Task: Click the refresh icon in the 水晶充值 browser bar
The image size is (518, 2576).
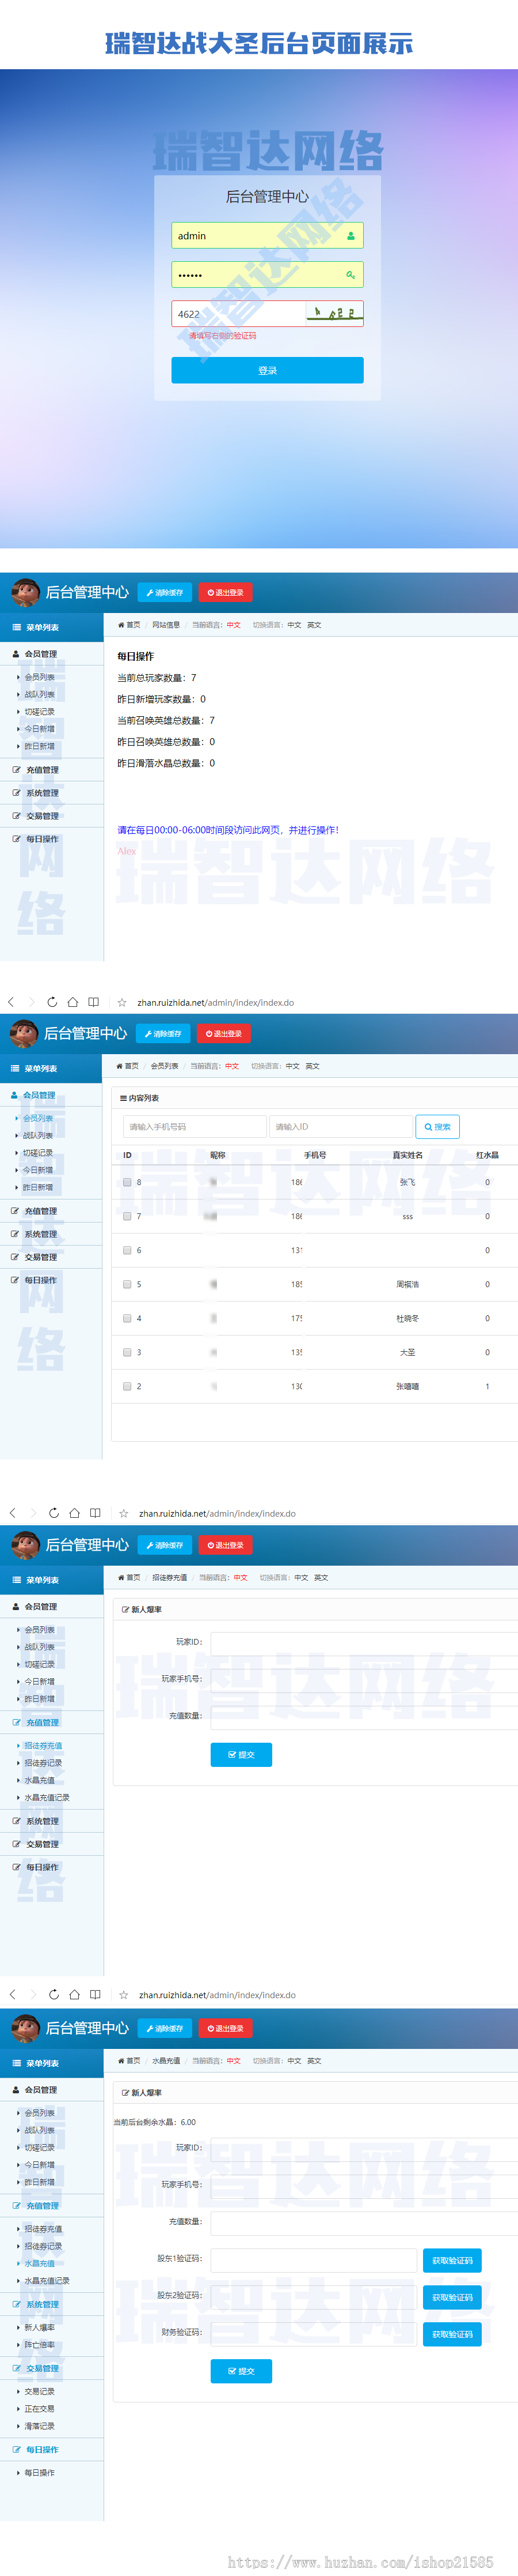Action: click(x=54, y=1994)
